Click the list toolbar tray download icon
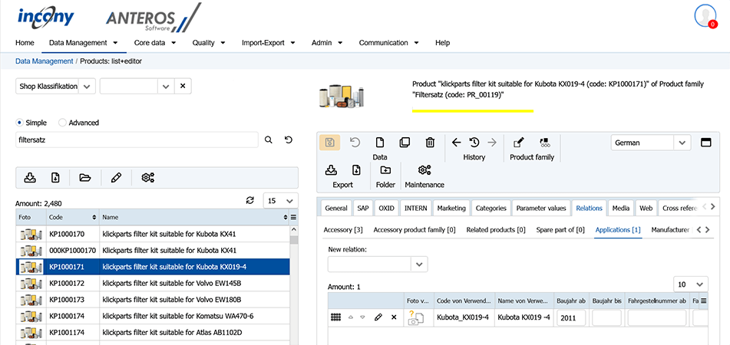The image size is (730, 345). [30, 177]
